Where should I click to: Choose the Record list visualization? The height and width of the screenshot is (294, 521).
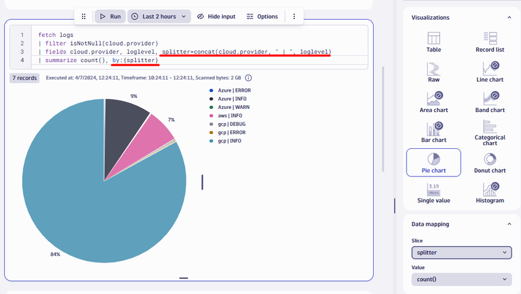pos(490,42)
